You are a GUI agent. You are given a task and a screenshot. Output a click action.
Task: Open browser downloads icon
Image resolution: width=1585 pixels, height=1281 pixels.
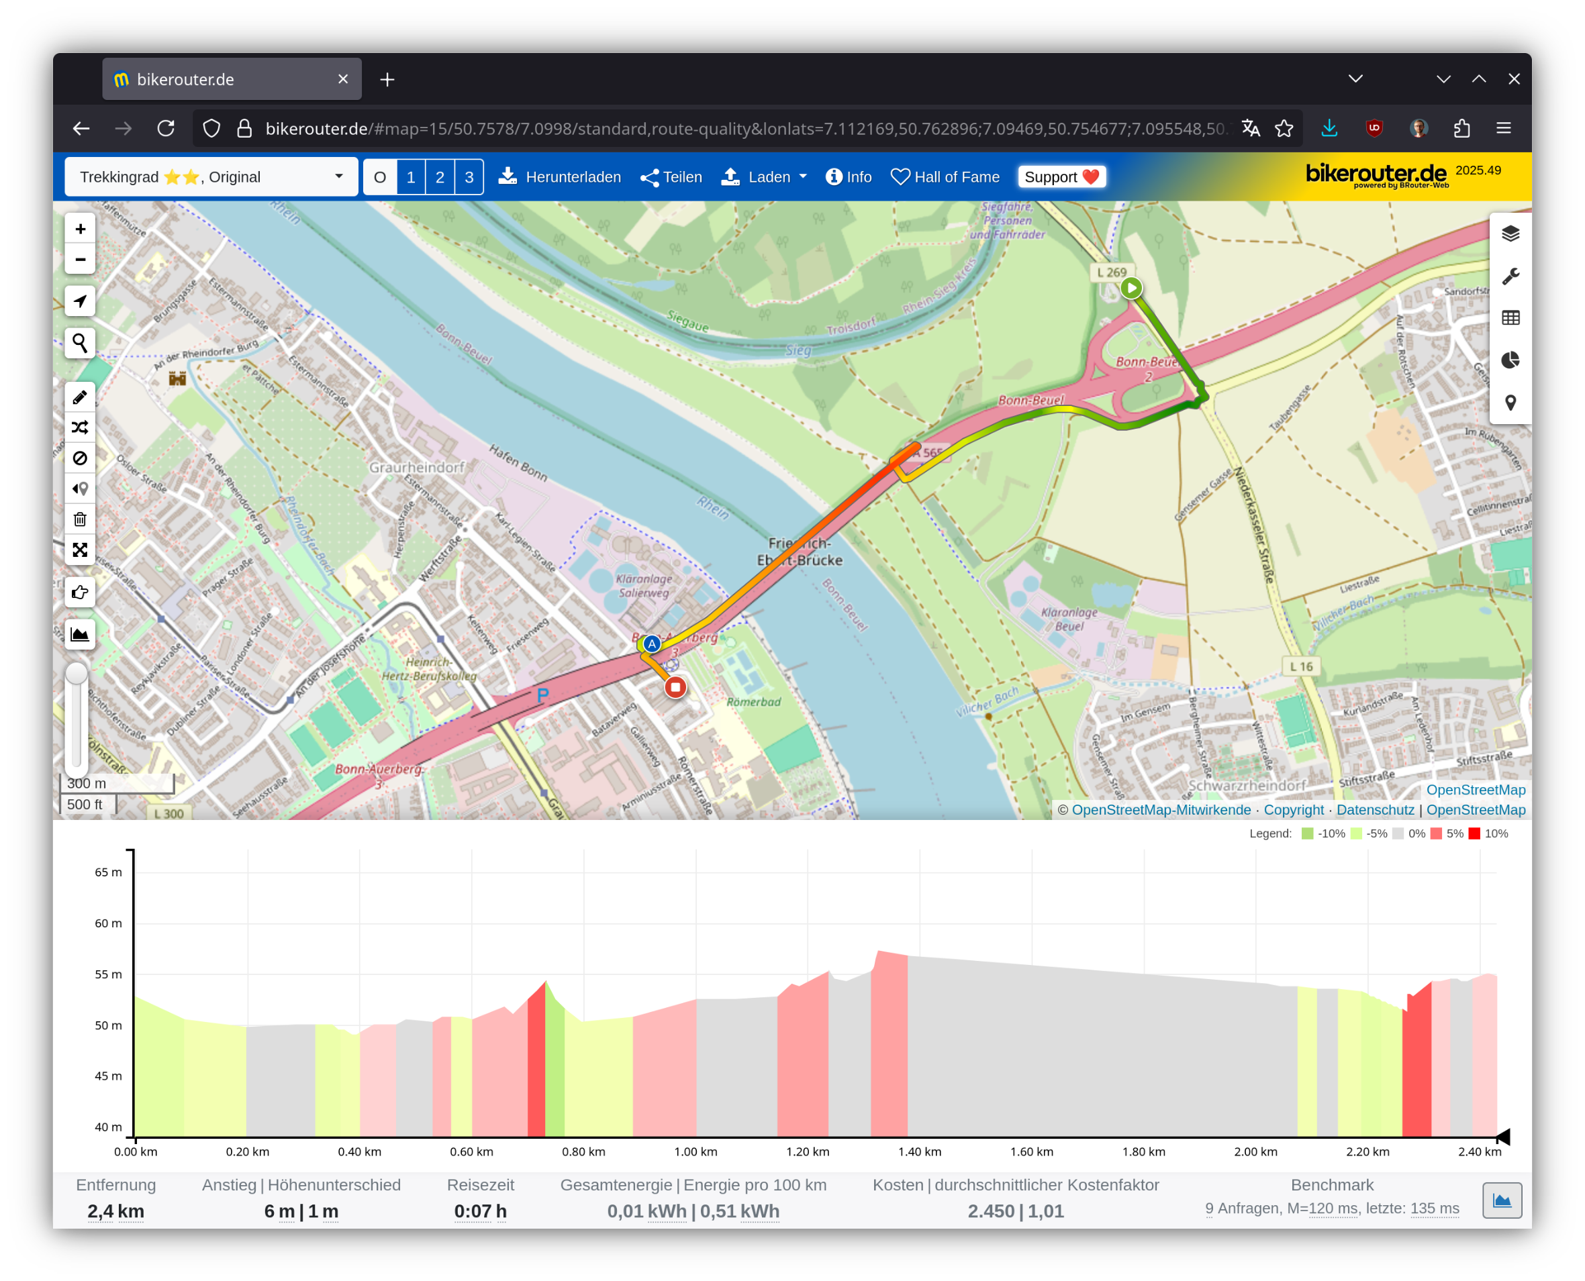[x=1330, y=128]
